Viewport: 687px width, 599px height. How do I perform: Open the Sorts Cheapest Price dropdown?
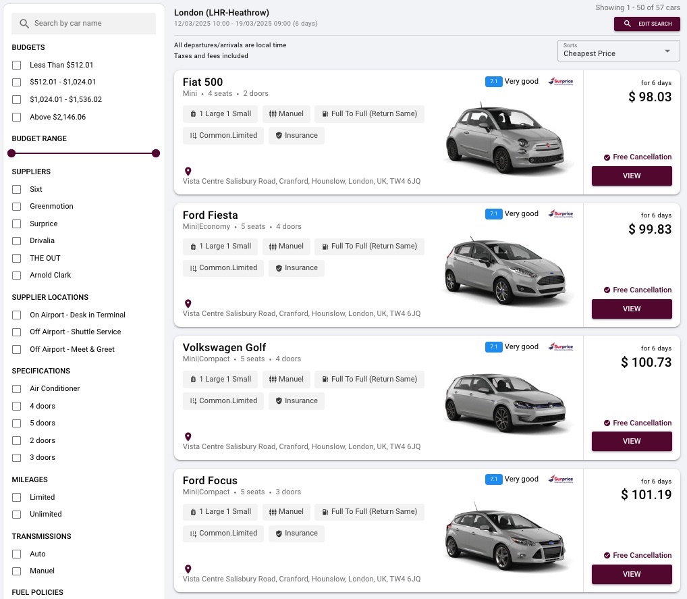click(618, 51)
